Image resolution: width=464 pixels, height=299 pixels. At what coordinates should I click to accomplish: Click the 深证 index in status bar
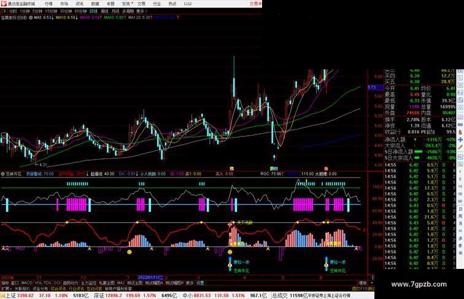pyautogui.click(x=99, y=295)
